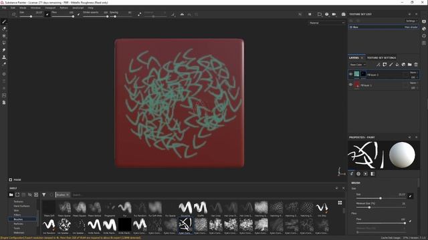
Task: Click the import resources icon in Shelf
Action: pos(36,195)
